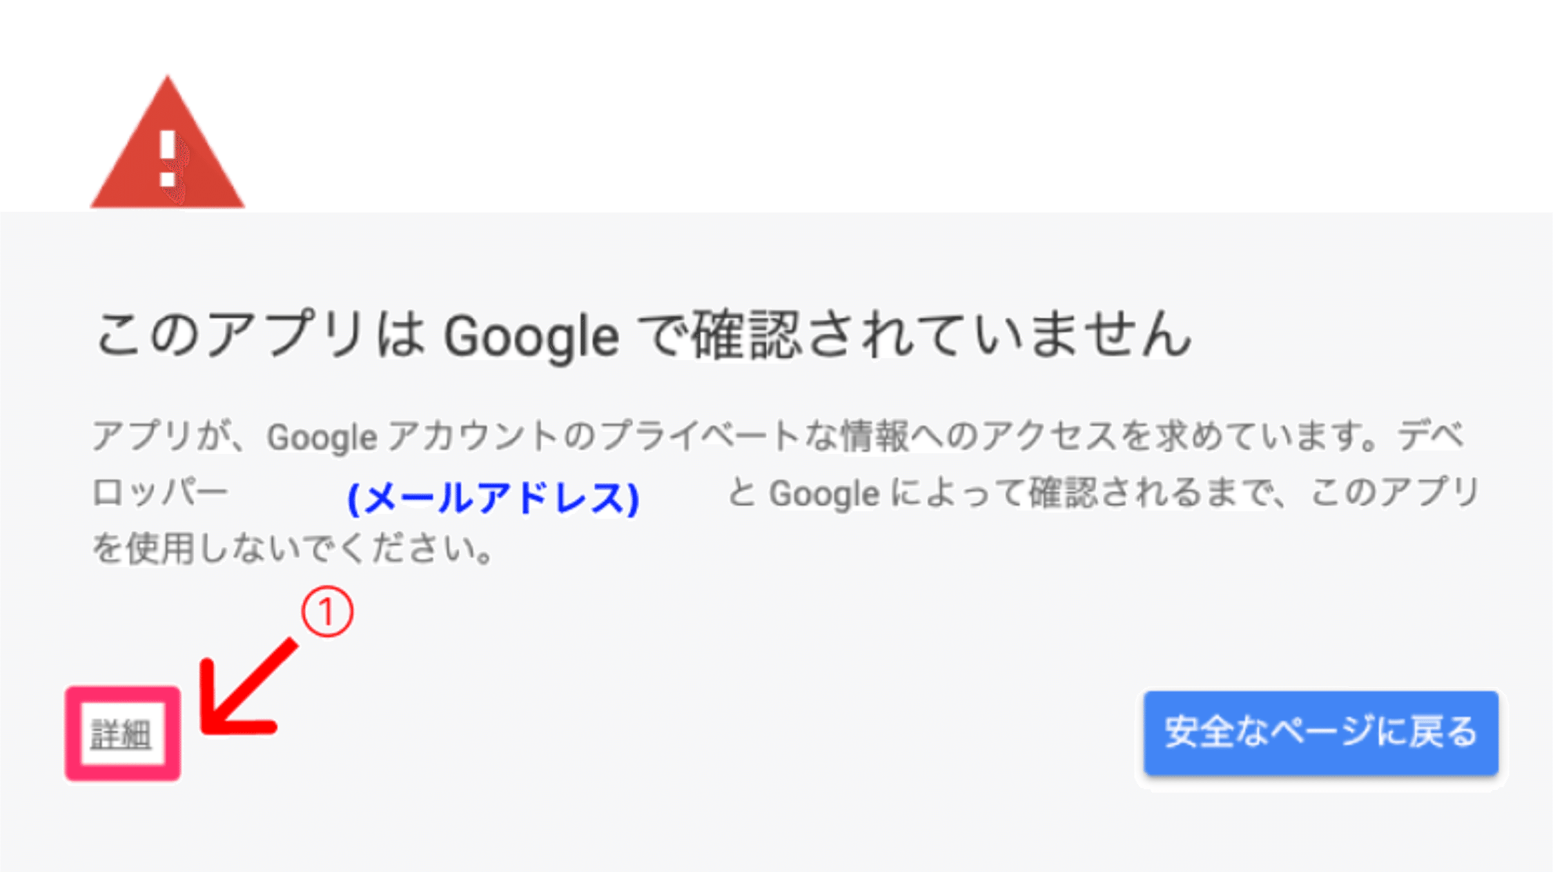Image resolution: width=1553 pixels, height=872 pixels.
Task: Click the を使用しないでください sentence
Action: tap(293, 550)
